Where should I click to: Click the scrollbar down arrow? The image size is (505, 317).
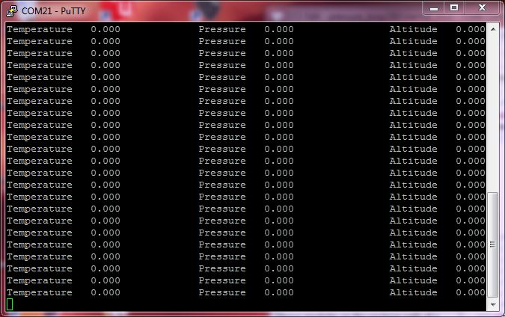pyautogui.click(x=493, y=304)
